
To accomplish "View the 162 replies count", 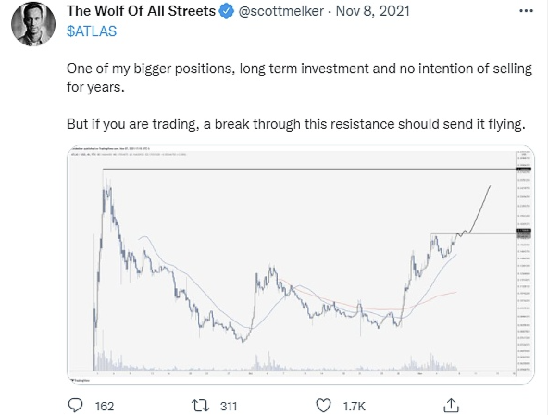I will pos(105,406).
